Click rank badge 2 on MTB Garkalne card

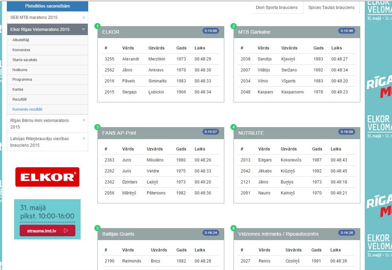click(234, 26)
